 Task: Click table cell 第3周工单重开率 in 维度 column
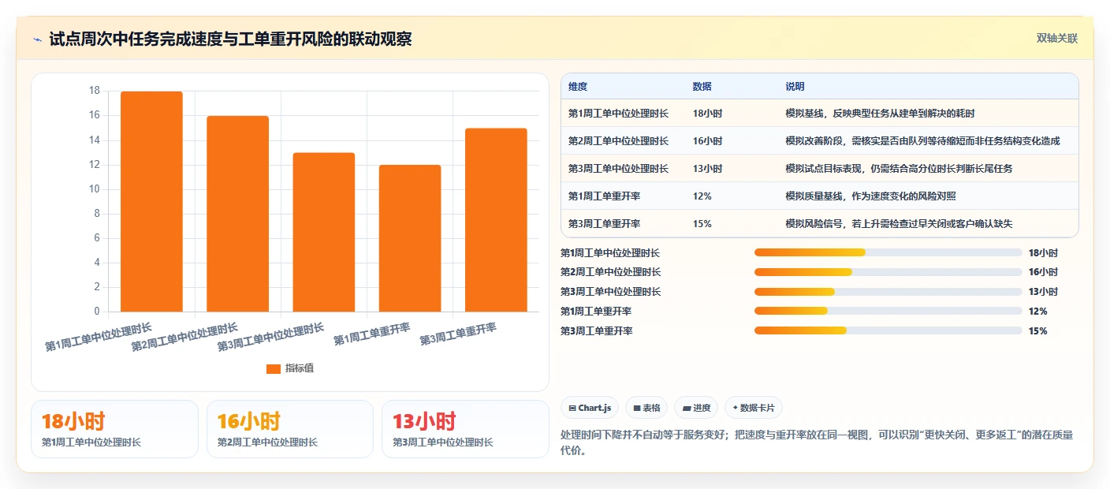(x=604, y=224)
